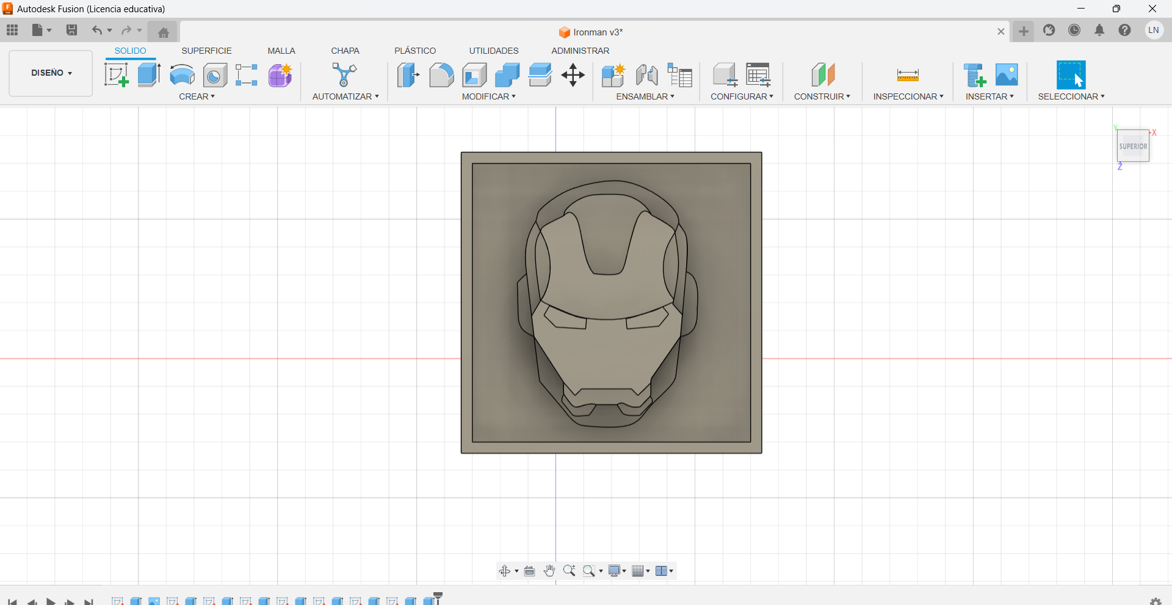Activate the Pan hand tool
The width and height of the screenshot is (1172, 605).
(x=549, y=571)
